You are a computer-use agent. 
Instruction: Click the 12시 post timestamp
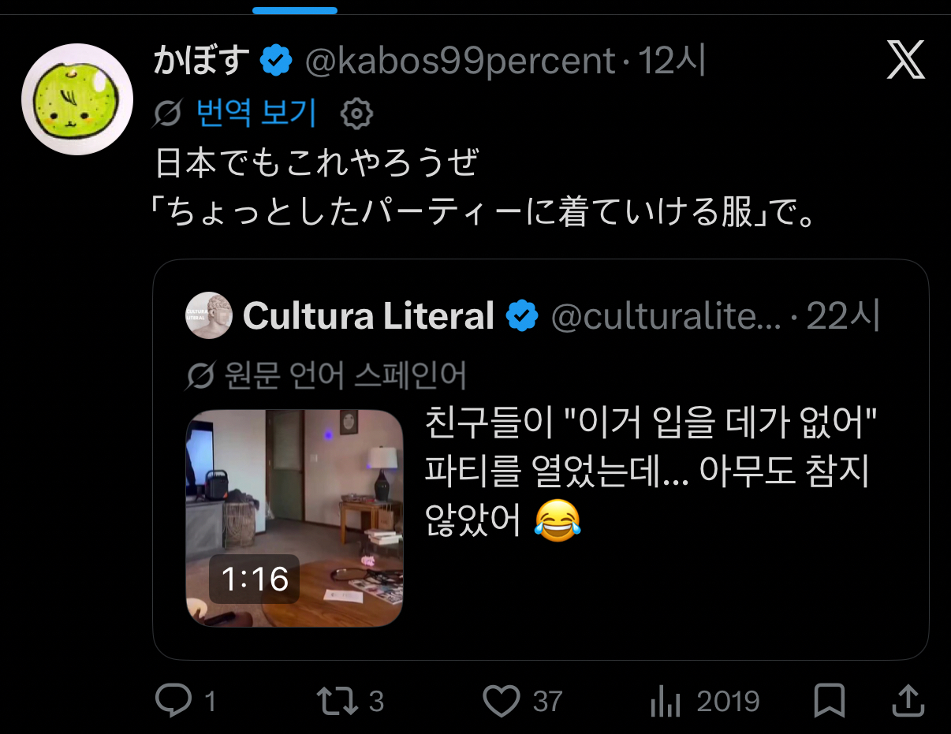click(x=671, y=61)
